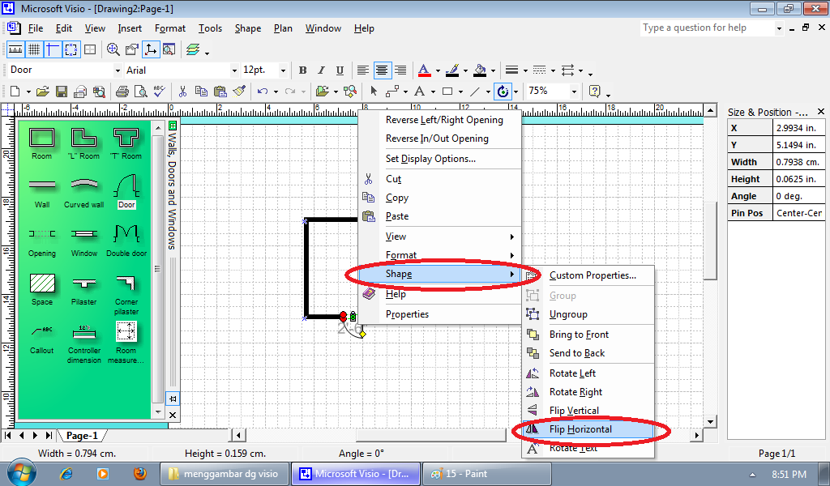
Task: Open the Line Pattern dropdown arrow
Action: [553, 70]
